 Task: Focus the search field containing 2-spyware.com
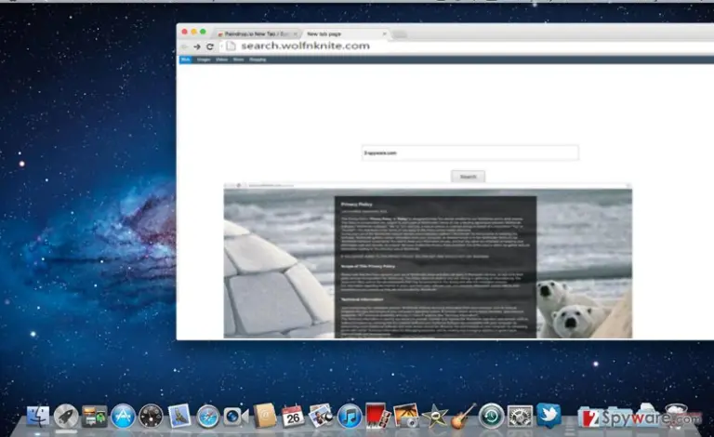(x=469, y=152)
